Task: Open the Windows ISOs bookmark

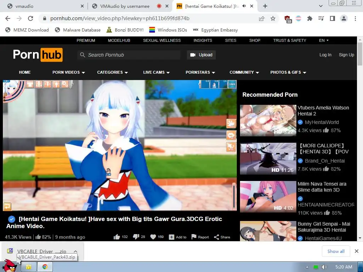Action: pyautogui.click(x=168, y=30)
